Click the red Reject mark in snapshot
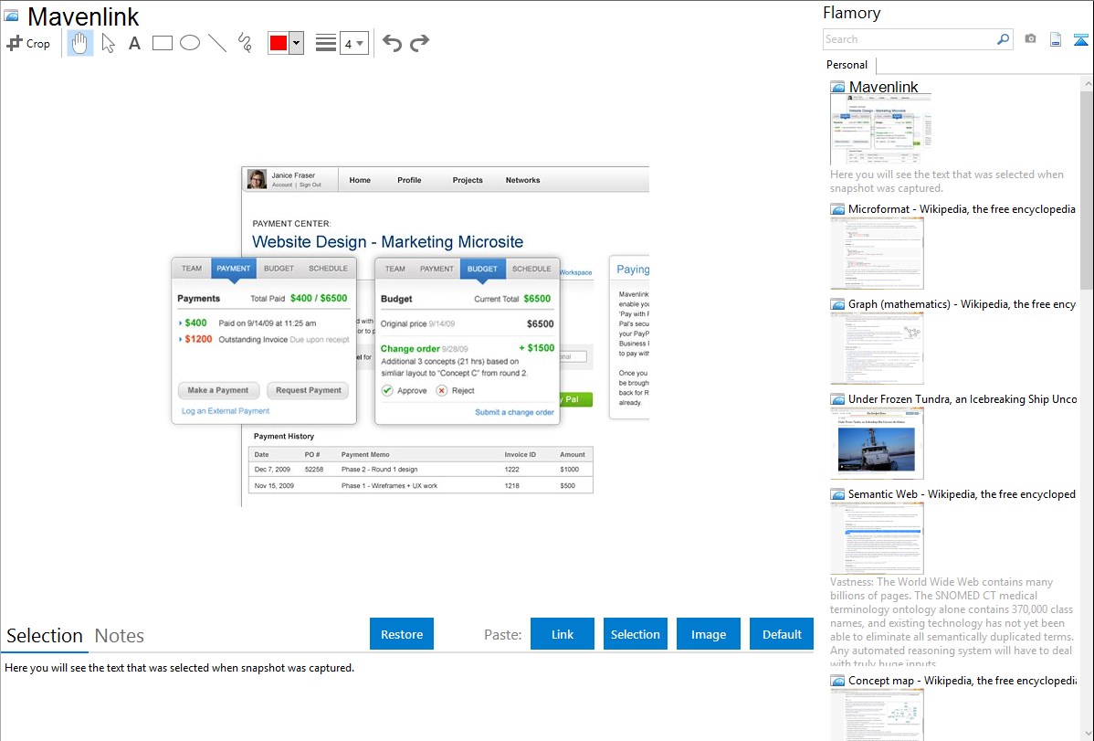The image size is (1094, 741). tap(442, 390)
